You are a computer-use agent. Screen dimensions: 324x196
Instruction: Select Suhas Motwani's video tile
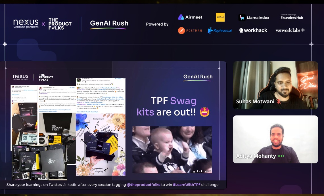(x=275, y=85)
